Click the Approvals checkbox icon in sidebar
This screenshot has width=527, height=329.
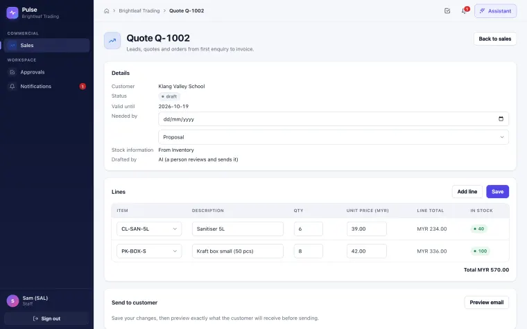[x=12, y=72]
